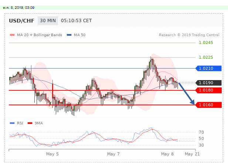Click the May 7 axis label
Viewport: 228px width, 165px height.
tap(113, 154)
